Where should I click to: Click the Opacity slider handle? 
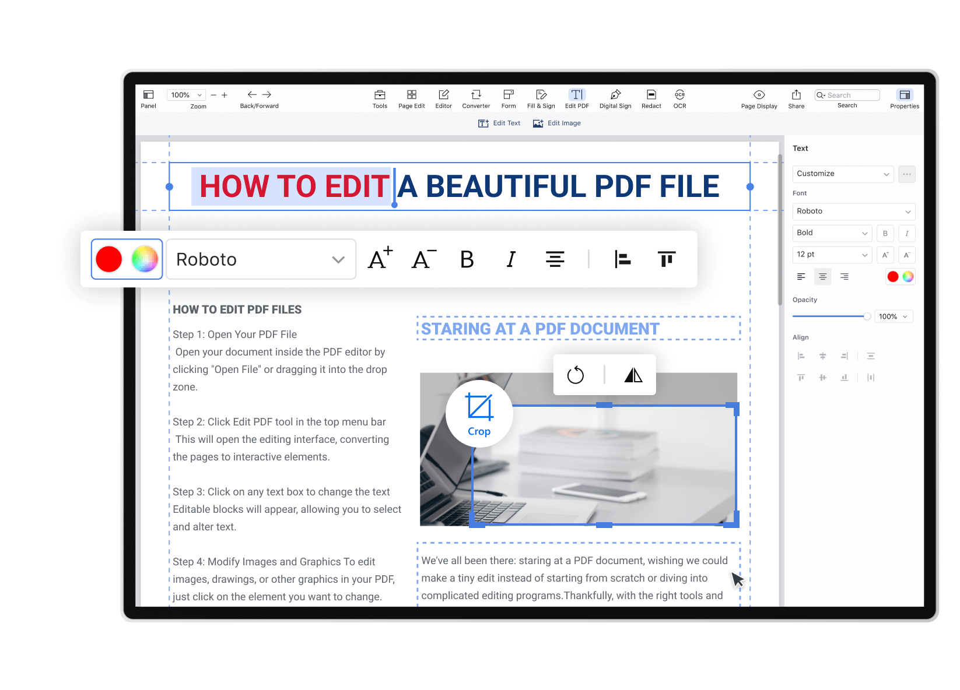[x=867, y=316]
